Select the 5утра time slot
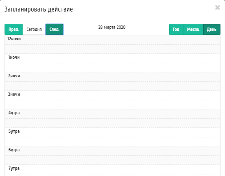This screenshot has height=176, width=225. (x=113, y=132)
